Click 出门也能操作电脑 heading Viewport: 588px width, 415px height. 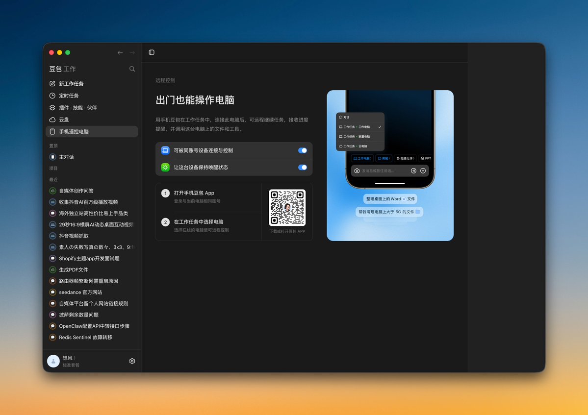point(195,100)
